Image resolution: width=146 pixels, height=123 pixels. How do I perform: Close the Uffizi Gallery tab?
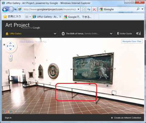coord(60,17)
